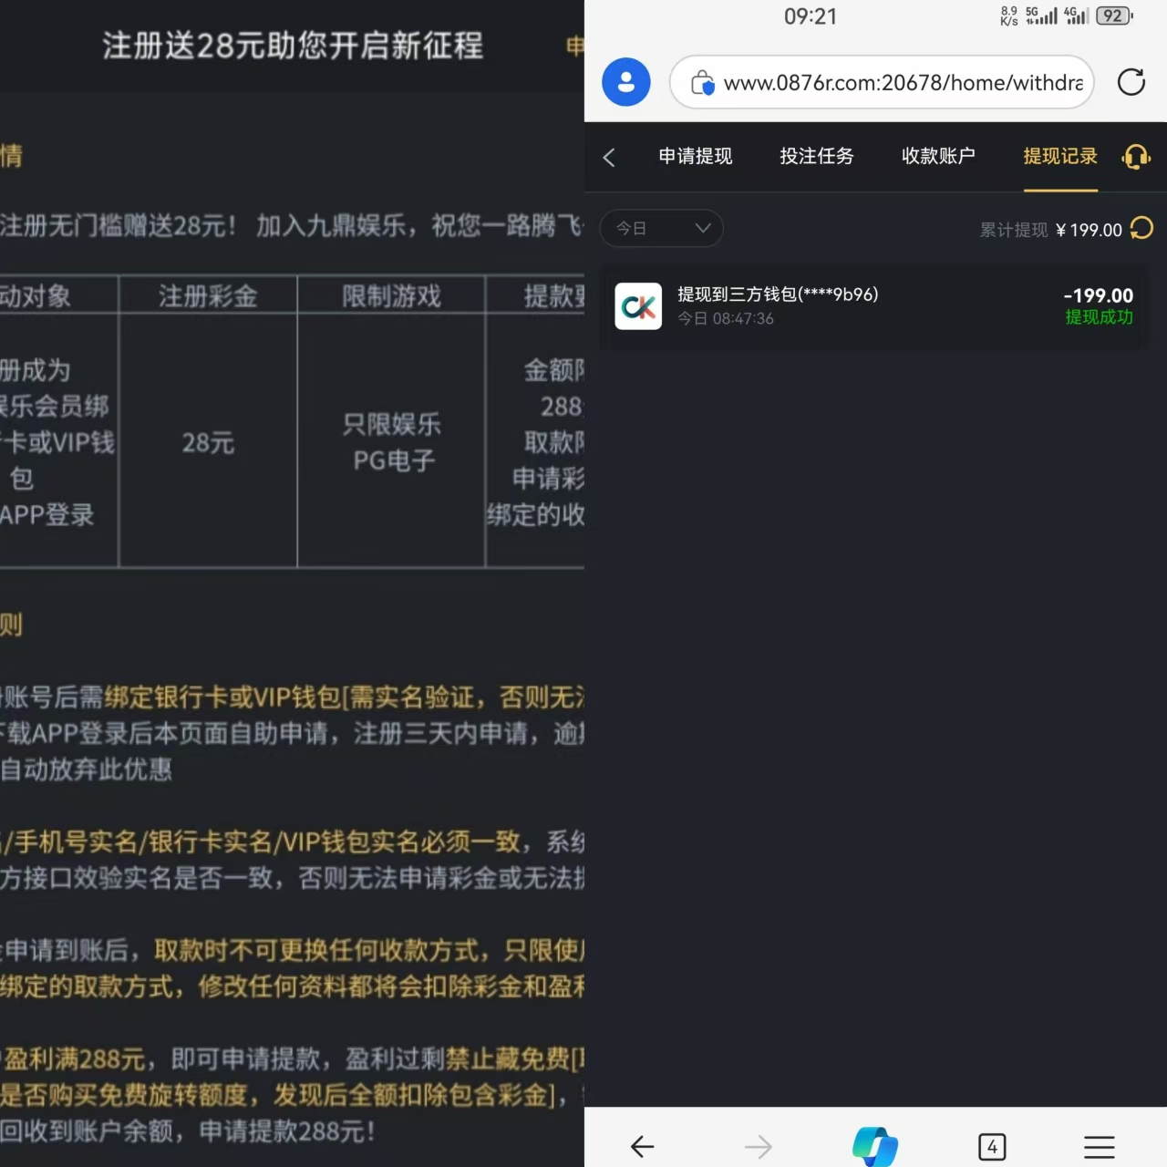This screenshot has height=1167, width=1167.
Task: Navigate forward with browser forward arrow
Action: [x=759, y=1146]
